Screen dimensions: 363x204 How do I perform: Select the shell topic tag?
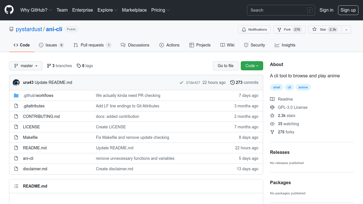(277, 87)
